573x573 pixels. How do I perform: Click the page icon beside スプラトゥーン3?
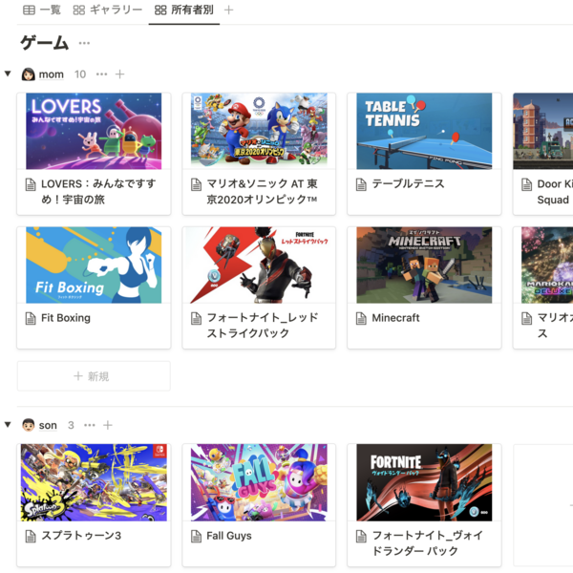tap(31, 537)
